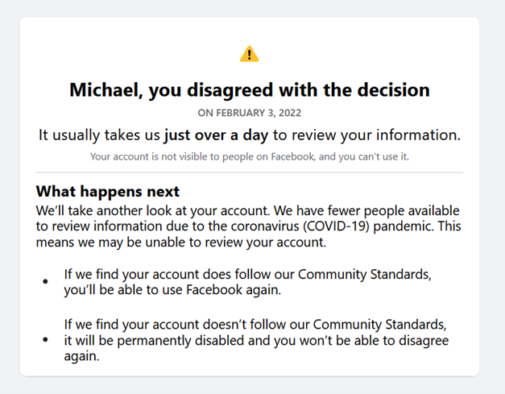505x394 pixels.
Task: Click the final word 'again.' in last bullet
Action: tap(82, 357)
